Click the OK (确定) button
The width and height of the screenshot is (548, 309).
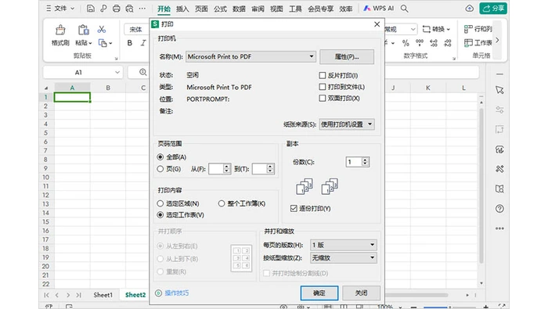tap(319, 293)
